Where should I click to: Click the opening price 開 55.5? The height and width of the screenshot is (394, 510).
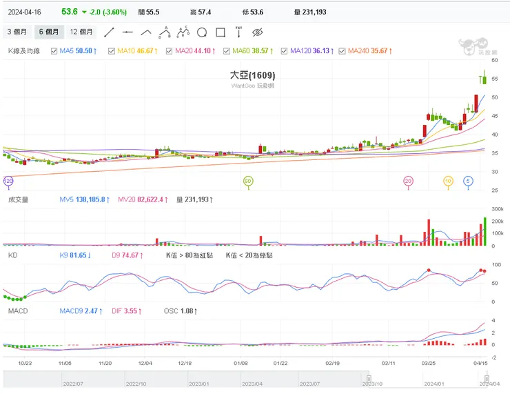point(149,12)
